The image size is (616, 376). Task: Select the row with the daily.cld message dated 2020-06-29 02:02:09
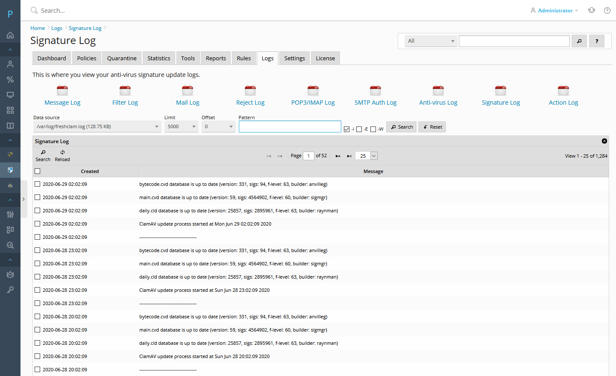tap(38, 211)
